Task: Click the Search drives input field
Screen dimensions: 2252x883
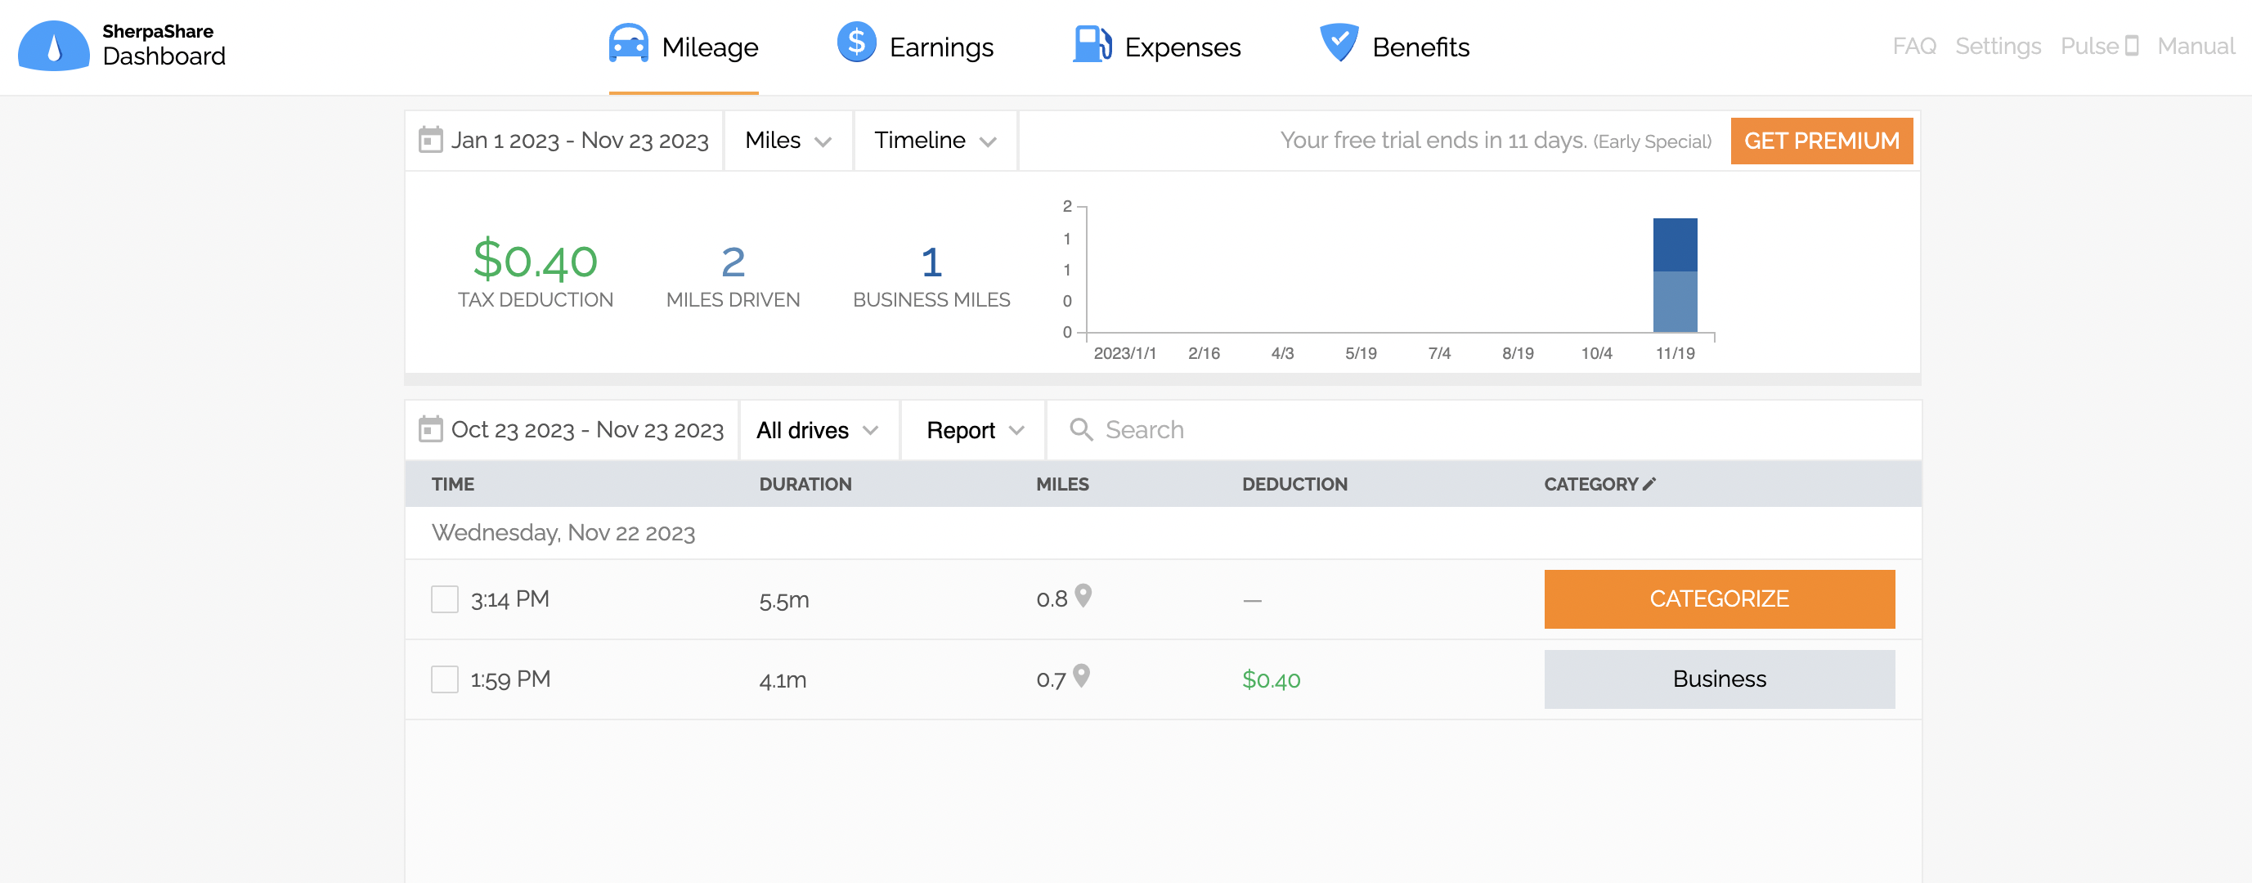Action: [1483, 430]
